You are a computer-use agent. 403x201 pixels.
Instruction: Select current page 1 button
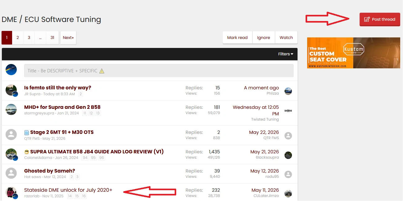7,38
